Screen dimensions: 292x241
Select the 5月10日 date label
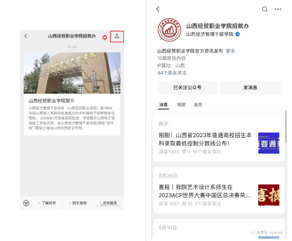click(x=168, y=228)
